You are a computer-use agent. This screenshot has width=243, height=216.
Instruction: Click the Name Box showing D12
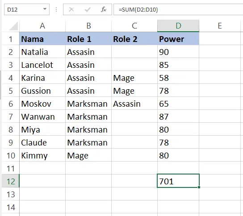(27, 9)
